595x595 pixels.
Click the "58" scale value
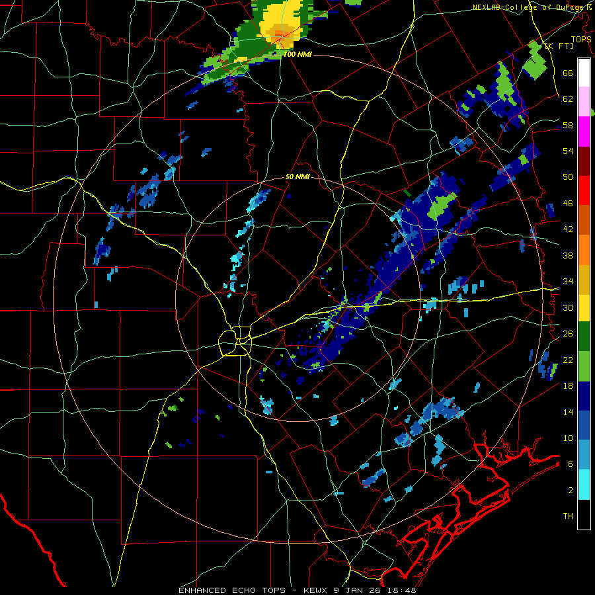point(568,125)
